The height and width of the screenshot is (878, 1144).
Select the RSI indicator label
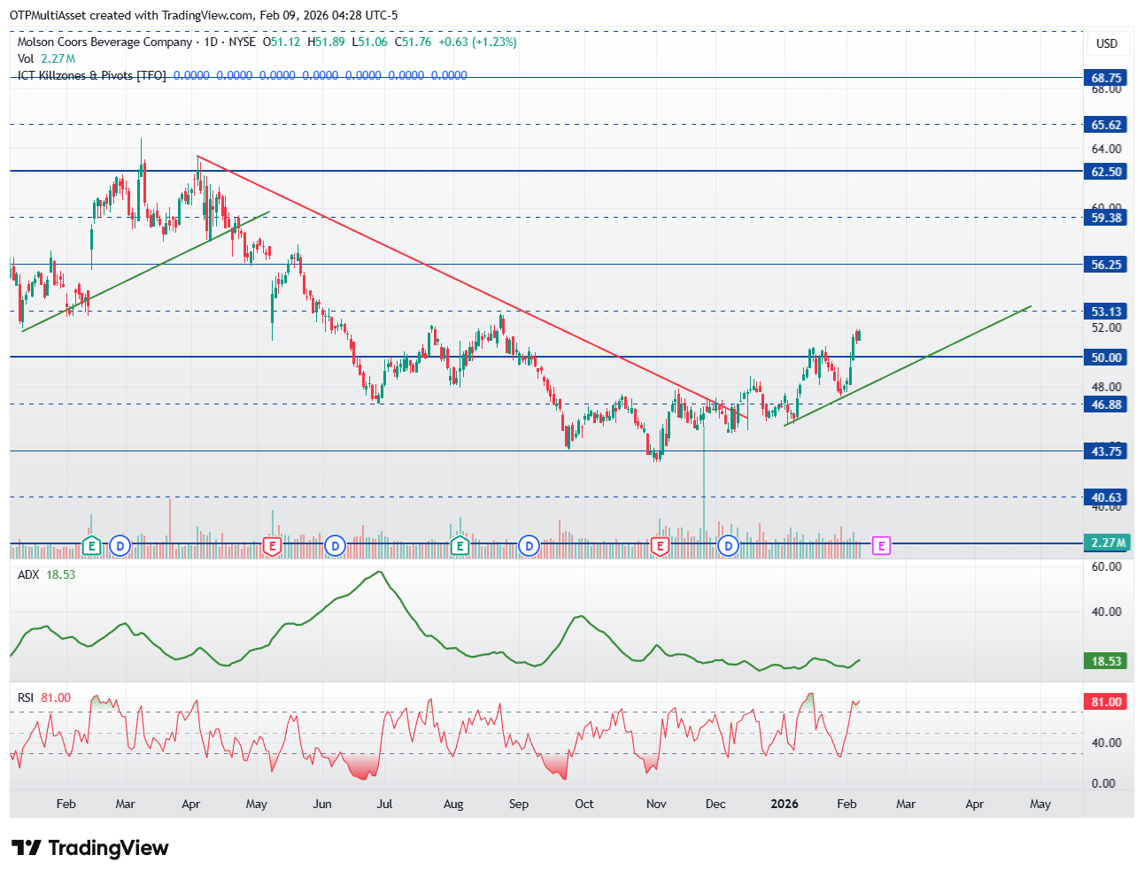tap(26, 697)
